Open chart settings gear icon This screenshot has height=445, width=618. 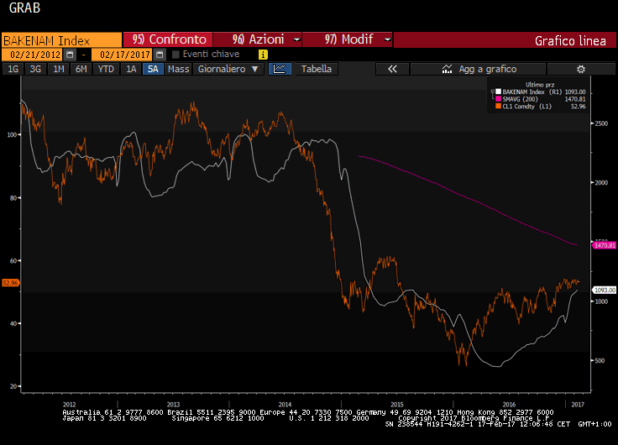point(580,69)
